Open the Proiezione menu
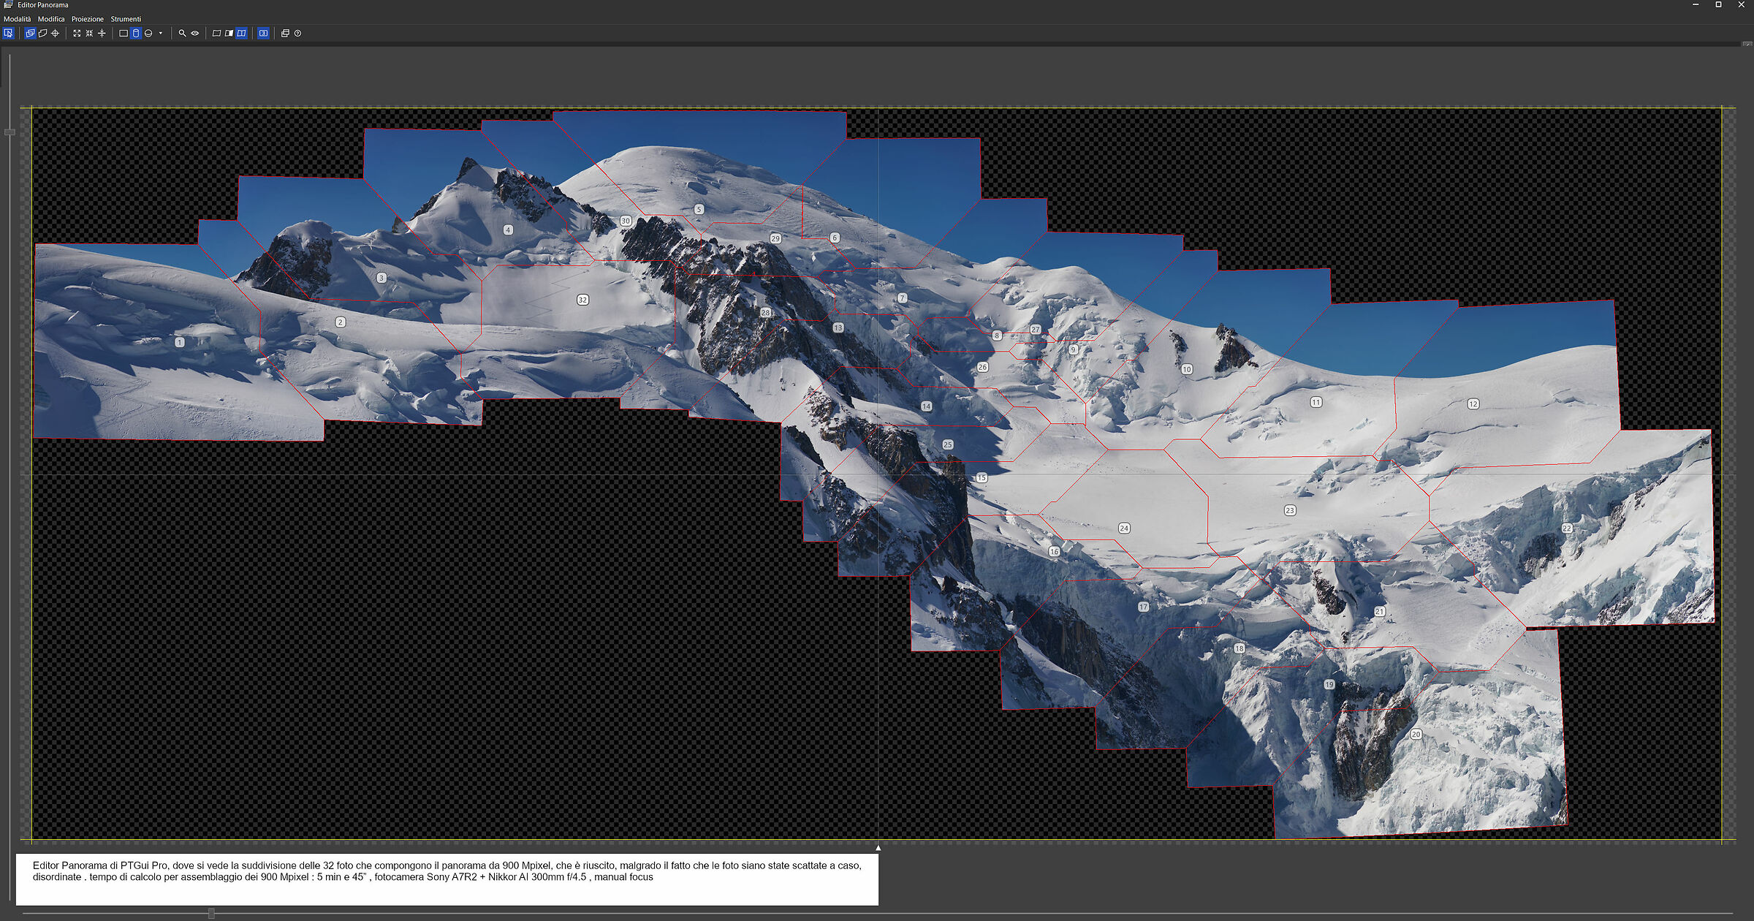Image resolution: width=1754 pixels, height=921 pixels. pyautogui.click(x=89, y=18)
